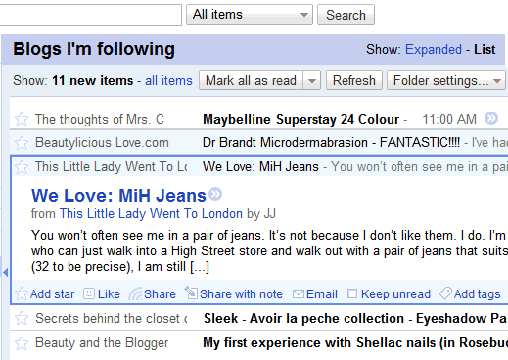Collapse the We Love: MiH Jeans row
This screenshot has width=508, height=360.
tap(260, 167)
